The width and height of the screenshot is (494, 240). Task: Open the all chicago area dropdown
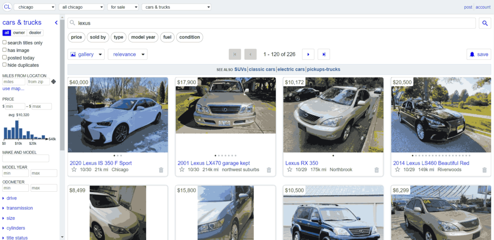pos(81,7)
